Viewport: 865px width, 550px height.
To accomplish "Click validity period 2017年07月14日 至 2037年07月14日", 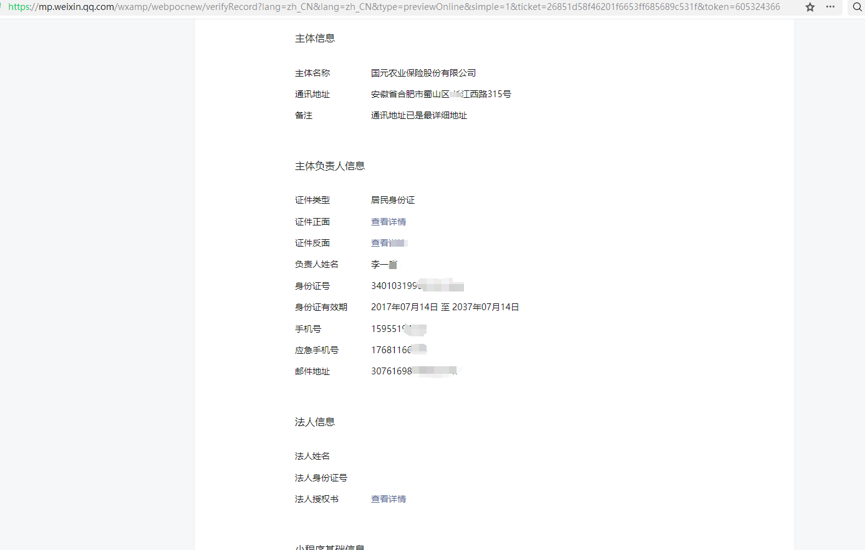I will tap(445, 307).
